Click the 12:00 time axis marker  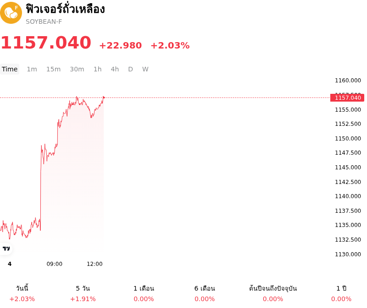[x=95, y=264]
